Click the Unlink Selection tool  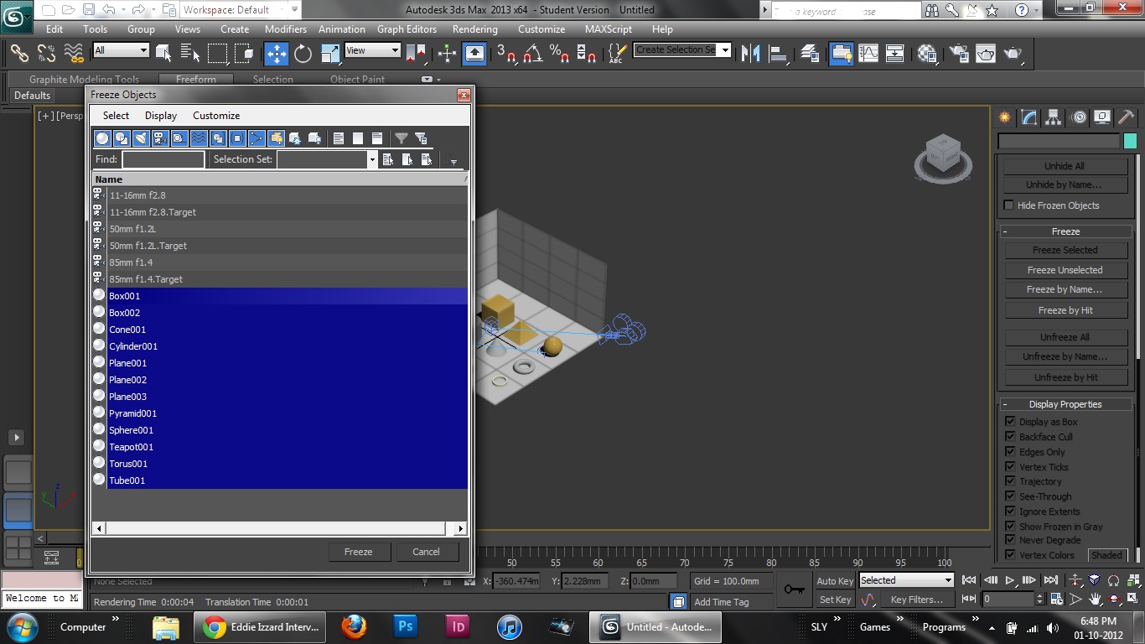tap(46, 54)
